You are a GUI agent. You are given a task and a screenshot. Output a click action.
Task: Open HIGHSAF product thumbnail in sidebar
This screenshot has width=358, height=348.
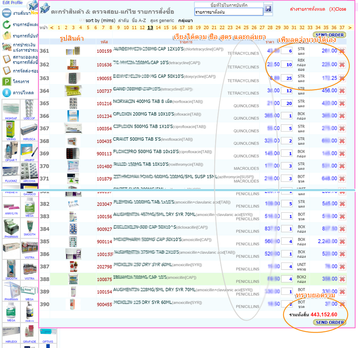click(x=11, y=109)
